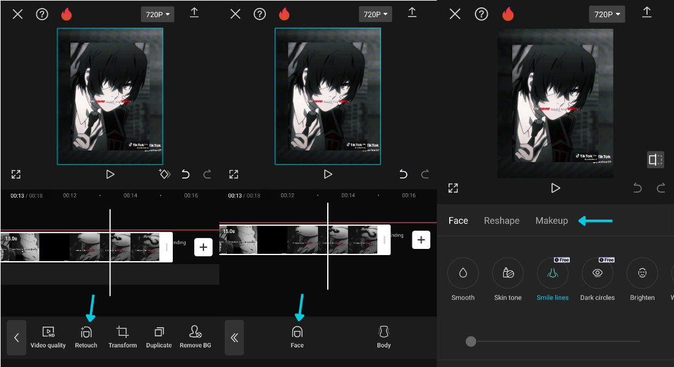674x367 pixels.
Task: Tap the export icon in the middle panel
Action: [x=412, y=12]
